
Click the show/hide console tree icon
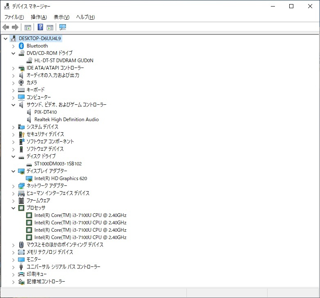click(x=28, y=27)
